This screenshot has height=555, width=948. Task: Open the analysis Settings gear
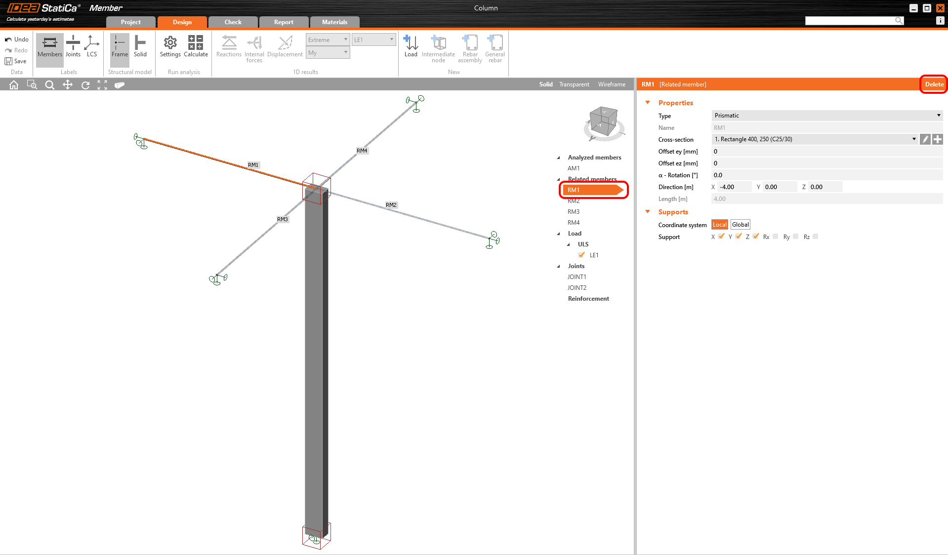(170, 46)
